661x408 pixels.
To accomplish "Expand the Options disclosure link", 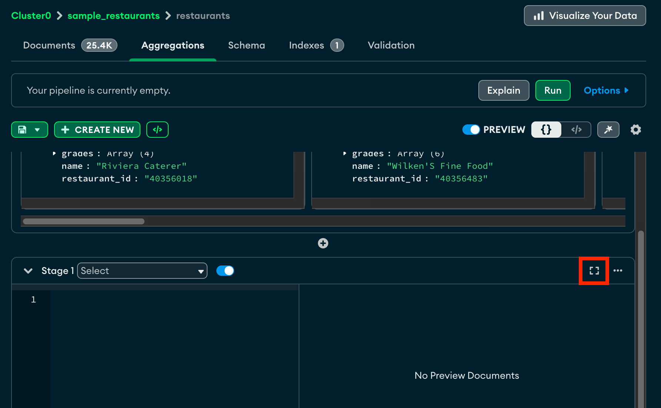I will pos(606,90).
